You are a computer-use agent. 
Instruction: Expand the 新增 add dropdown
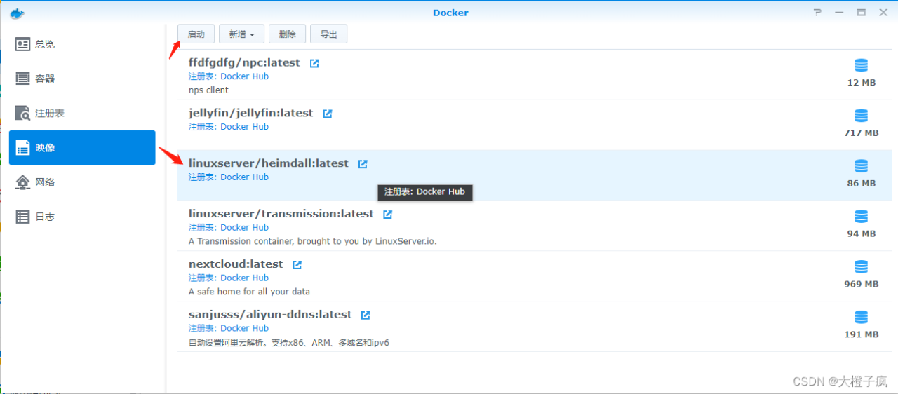click(241, 34)
